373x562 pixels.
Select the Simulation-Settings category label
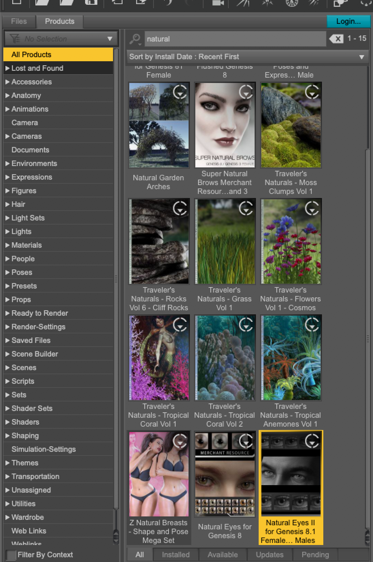44,449
